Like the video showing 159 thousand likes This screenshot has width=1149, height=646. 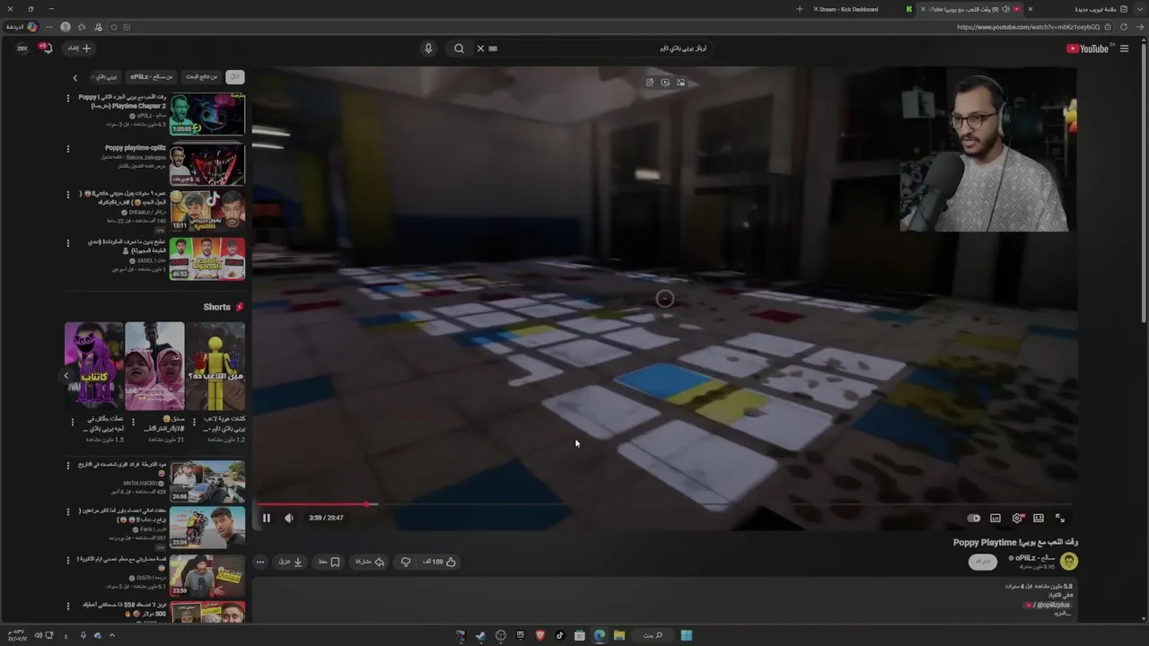tap(440, 562)
